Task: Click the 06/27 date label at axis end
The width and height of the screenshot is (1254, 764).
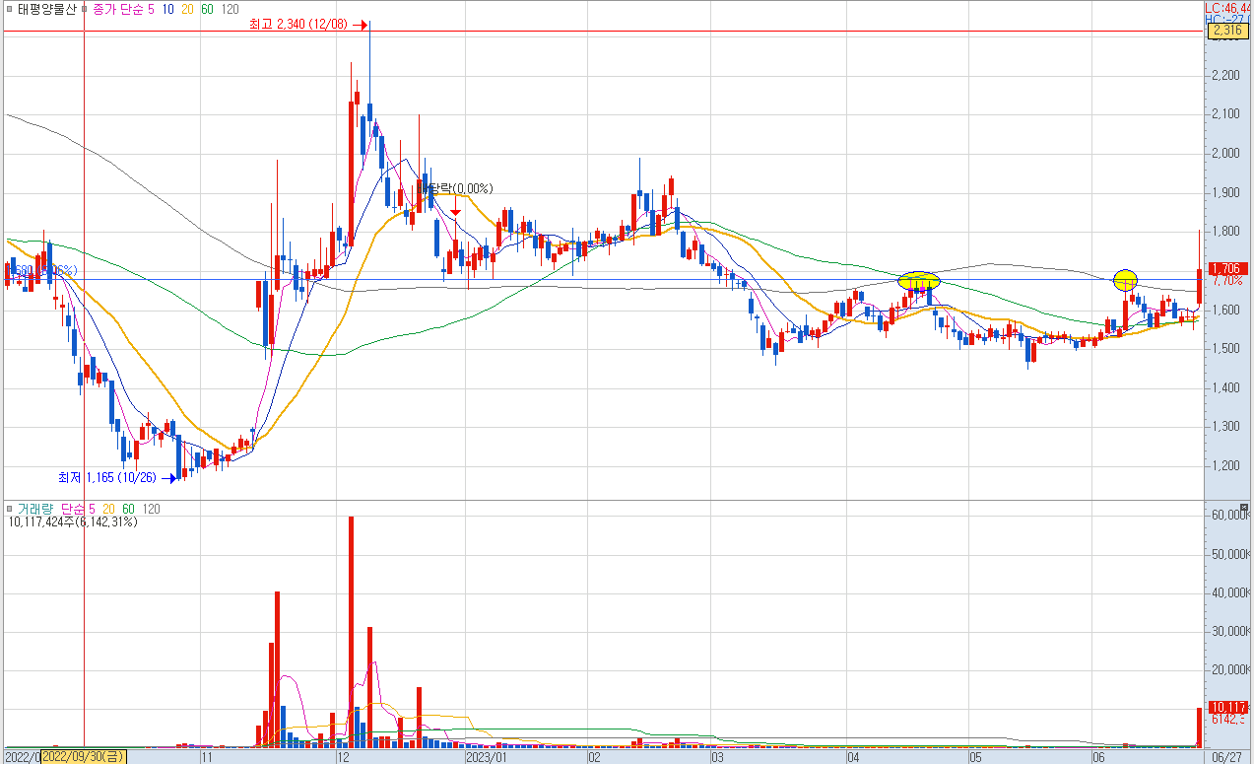Action: [x=1225, y=756]
